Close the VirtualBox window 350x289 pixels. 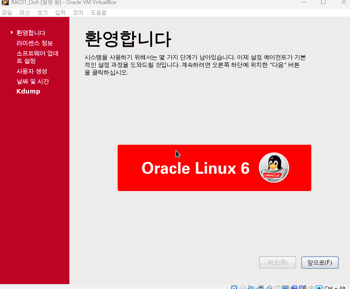pyautogui.click(x=344, y=2)
